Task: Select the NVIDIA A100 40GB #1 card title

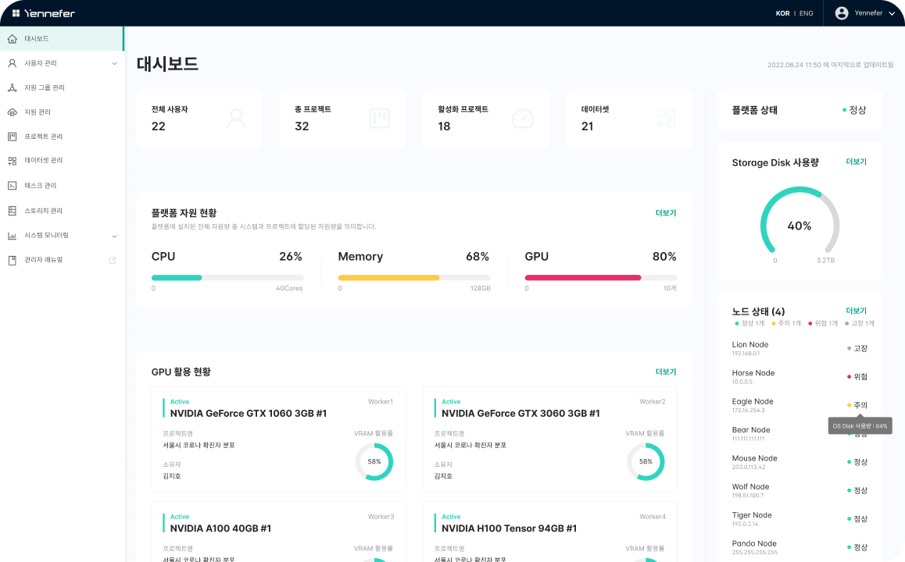Action: [x=220, y=528]
